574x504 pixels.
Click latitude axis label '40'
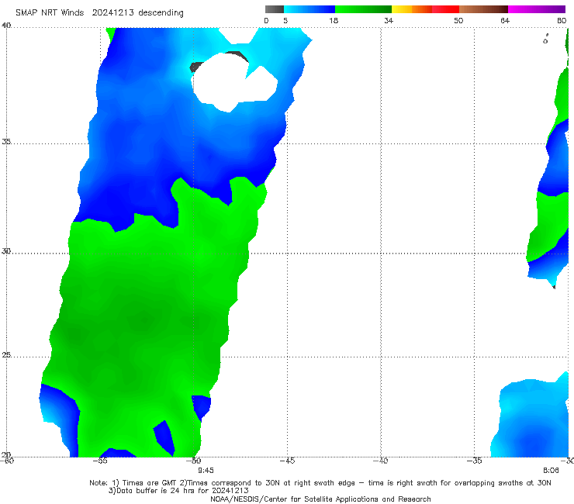pos(6,26)
